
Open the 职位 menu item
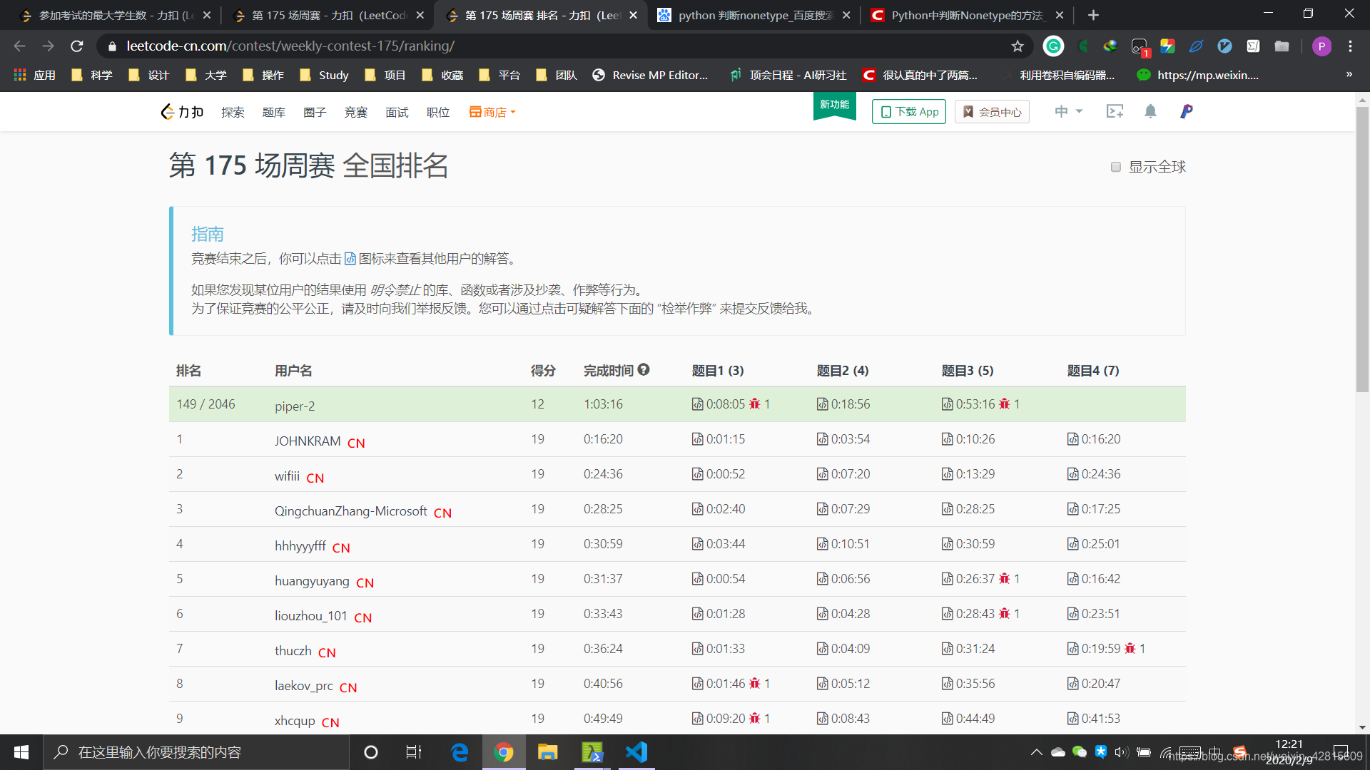point(438,112)
